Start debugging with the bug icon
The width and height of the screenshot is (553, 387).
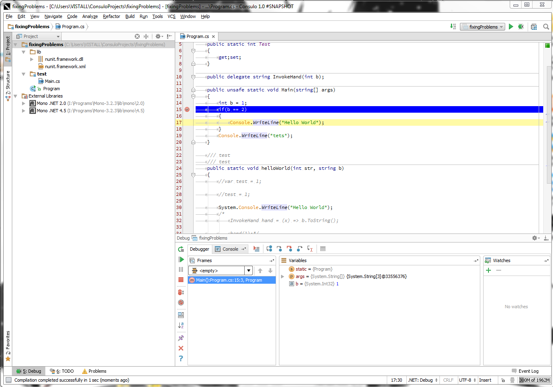(x=521, y=27)
